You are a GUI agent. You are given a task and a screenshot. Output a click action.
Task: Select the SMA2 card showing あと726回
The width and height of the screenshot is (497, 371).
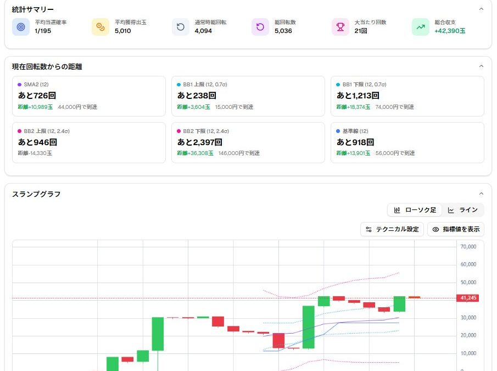coord(89,96)
